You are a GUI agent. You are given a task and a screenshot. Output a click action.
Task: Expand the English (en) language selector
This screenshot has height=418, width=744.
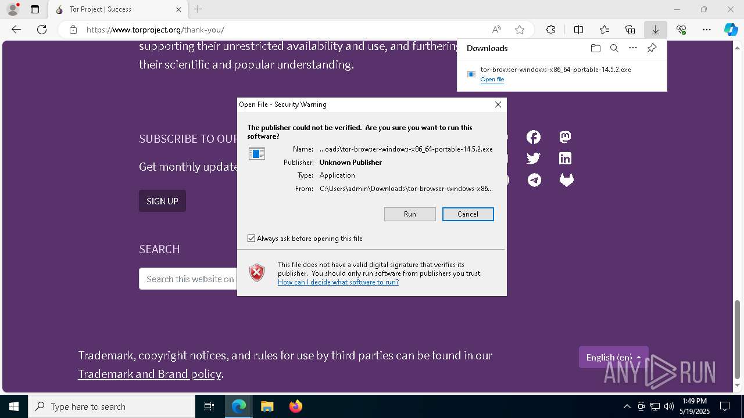tap(613, 357)
